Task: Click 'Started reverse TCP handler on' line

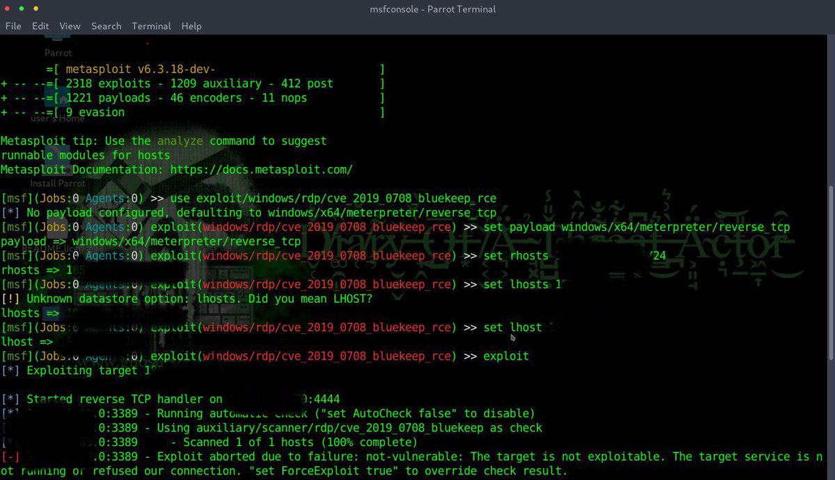Action: 170,399
